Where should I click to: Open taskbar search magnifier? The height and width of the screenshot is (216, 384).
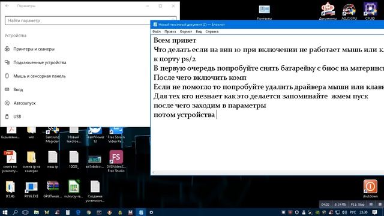pyautogui.click(x=15, y=212)
